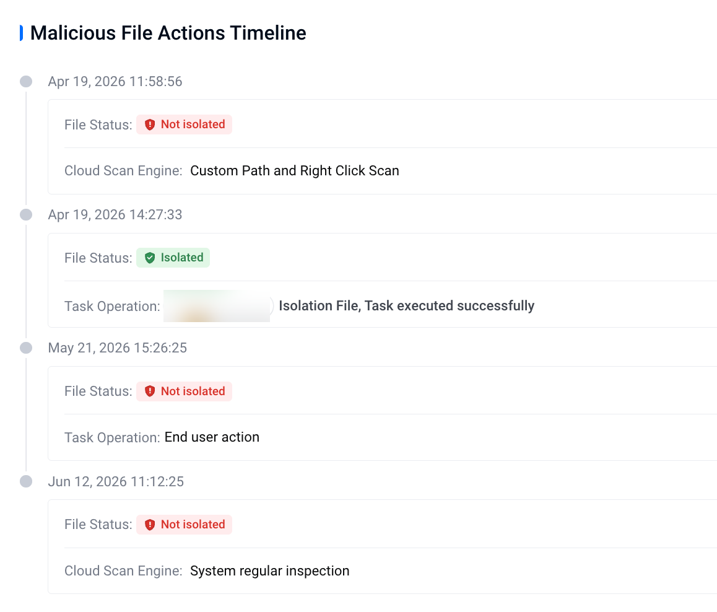The width and height of the screenshot is (717, 612).
Task: Click Isolation File, Task executed successfully text
Action: [x=407, y=305]
